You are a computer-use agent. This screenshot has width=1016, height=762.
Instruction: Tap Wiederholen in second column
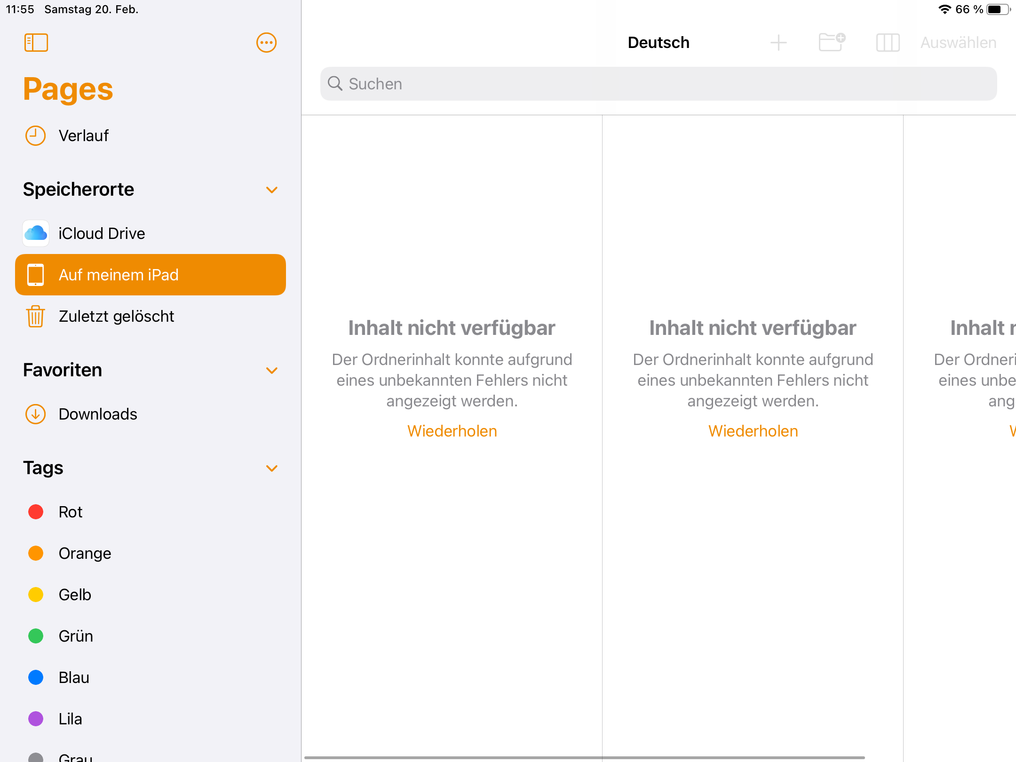[x=753, y=431]
